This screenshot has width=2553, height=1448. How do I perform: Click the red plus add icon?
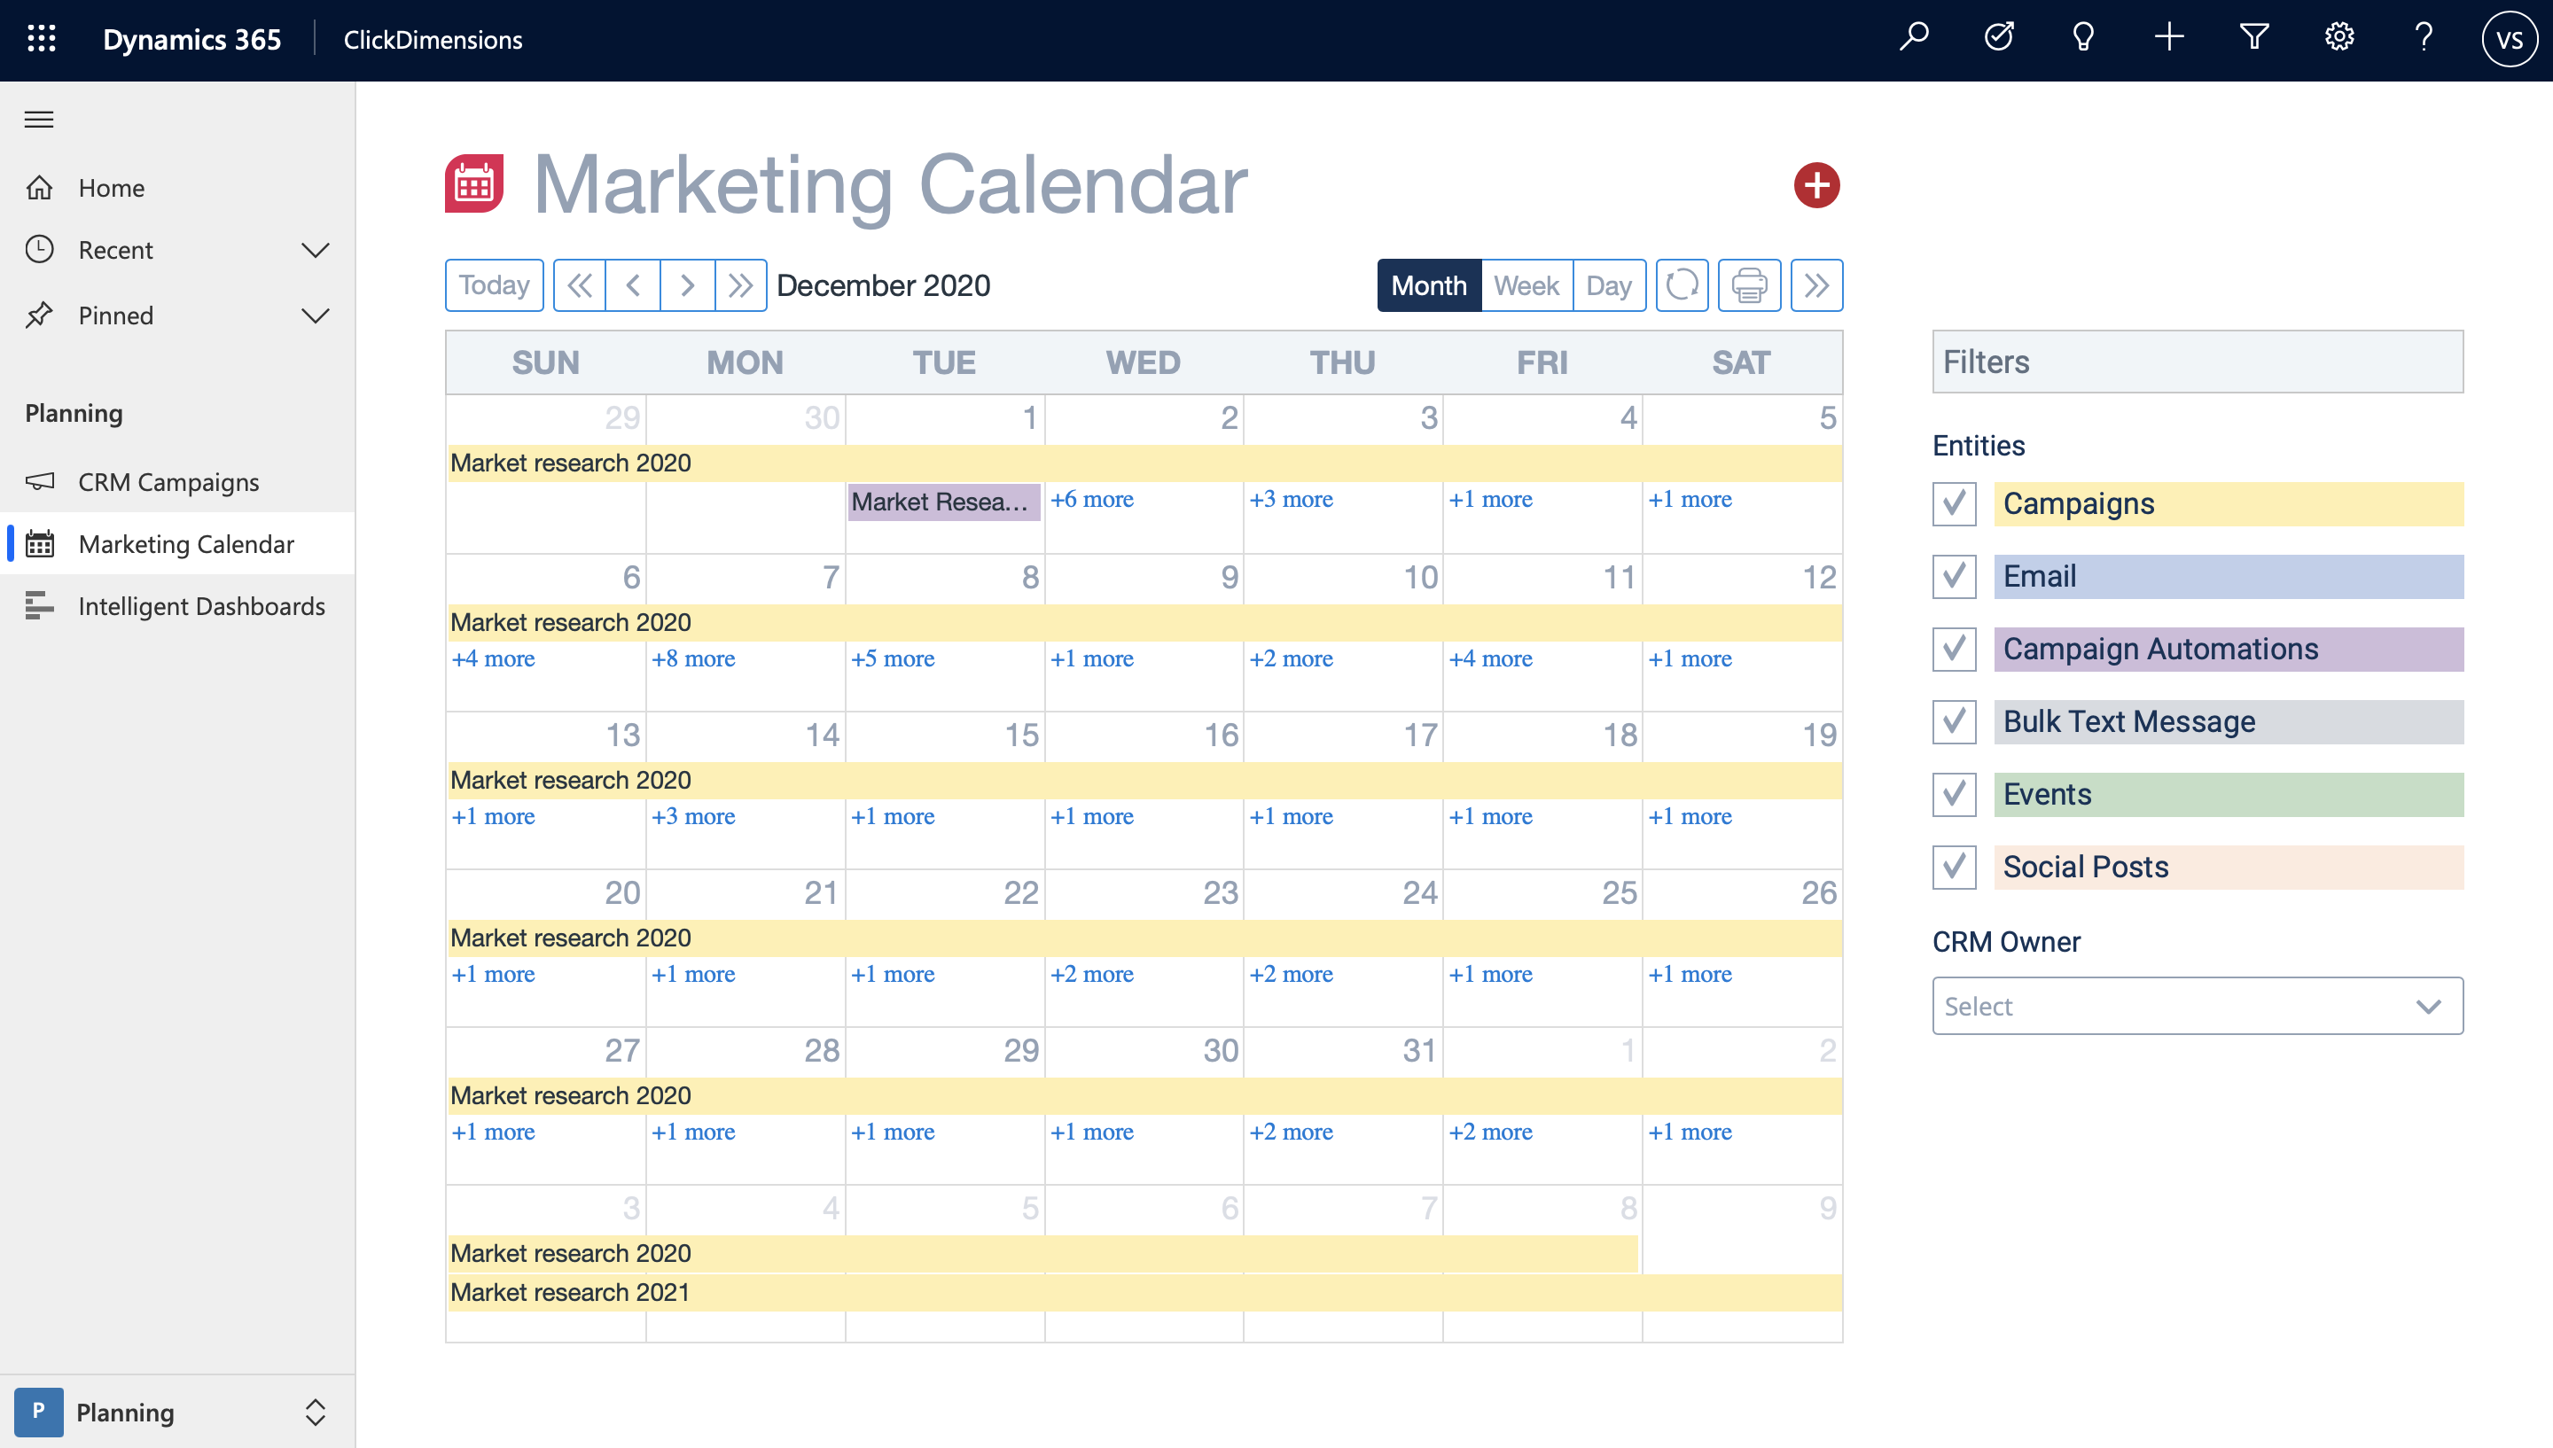tap(1817, 185)
